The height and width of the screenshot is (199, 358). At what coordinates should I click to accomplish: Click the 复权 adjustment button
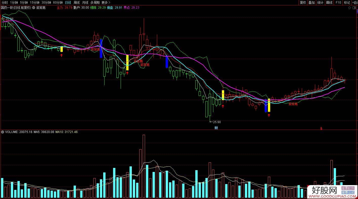tap(303, 3)
